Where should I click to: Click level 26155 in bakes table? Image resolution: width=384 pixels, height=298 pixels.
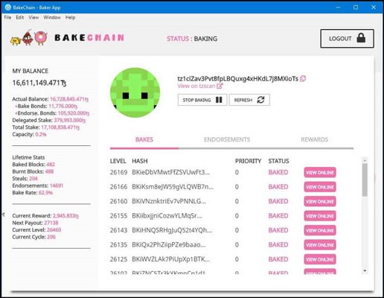pyautogui.click(x=118, y=216)
